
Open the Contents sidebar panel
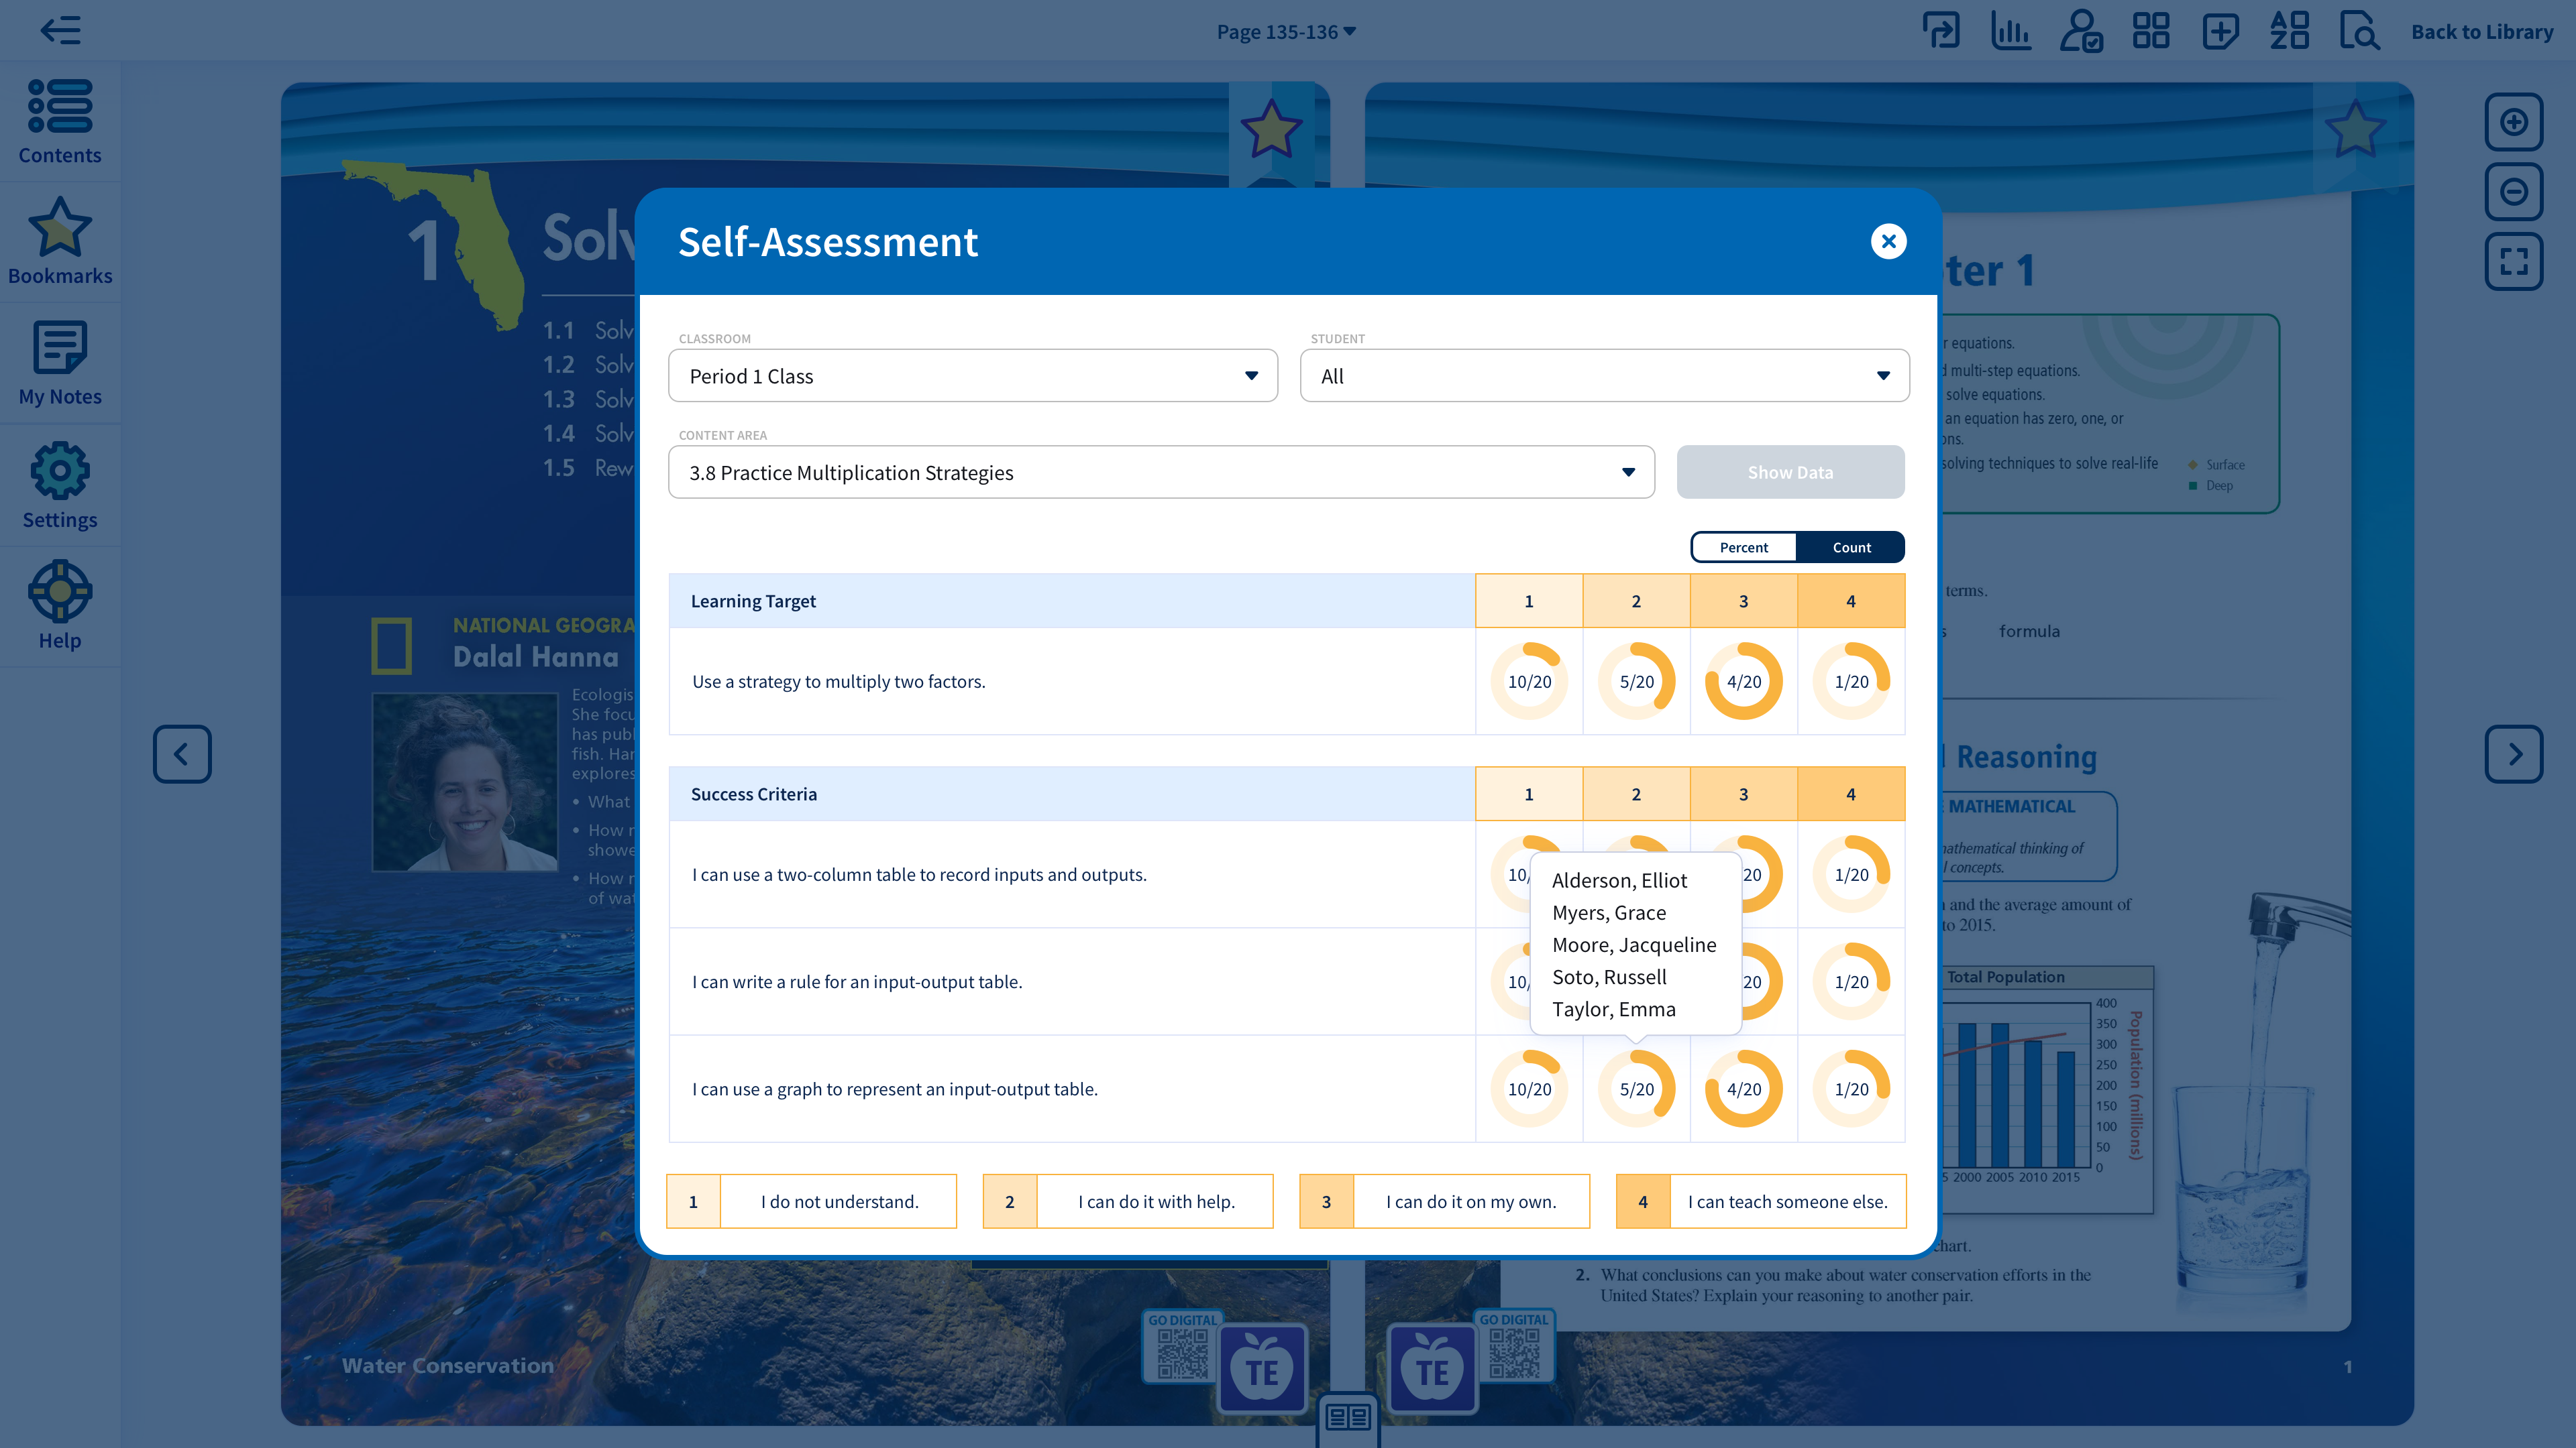[x=60, y=122]
